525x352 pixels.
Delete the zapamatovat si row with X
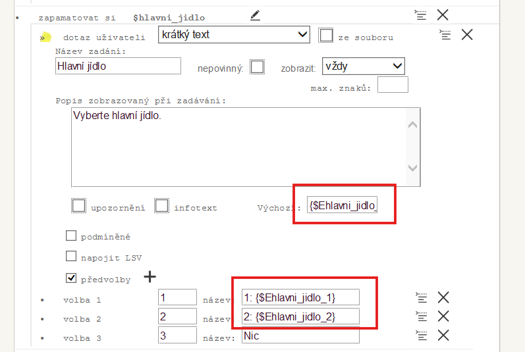pyautogui.click(x=443, y=14)
